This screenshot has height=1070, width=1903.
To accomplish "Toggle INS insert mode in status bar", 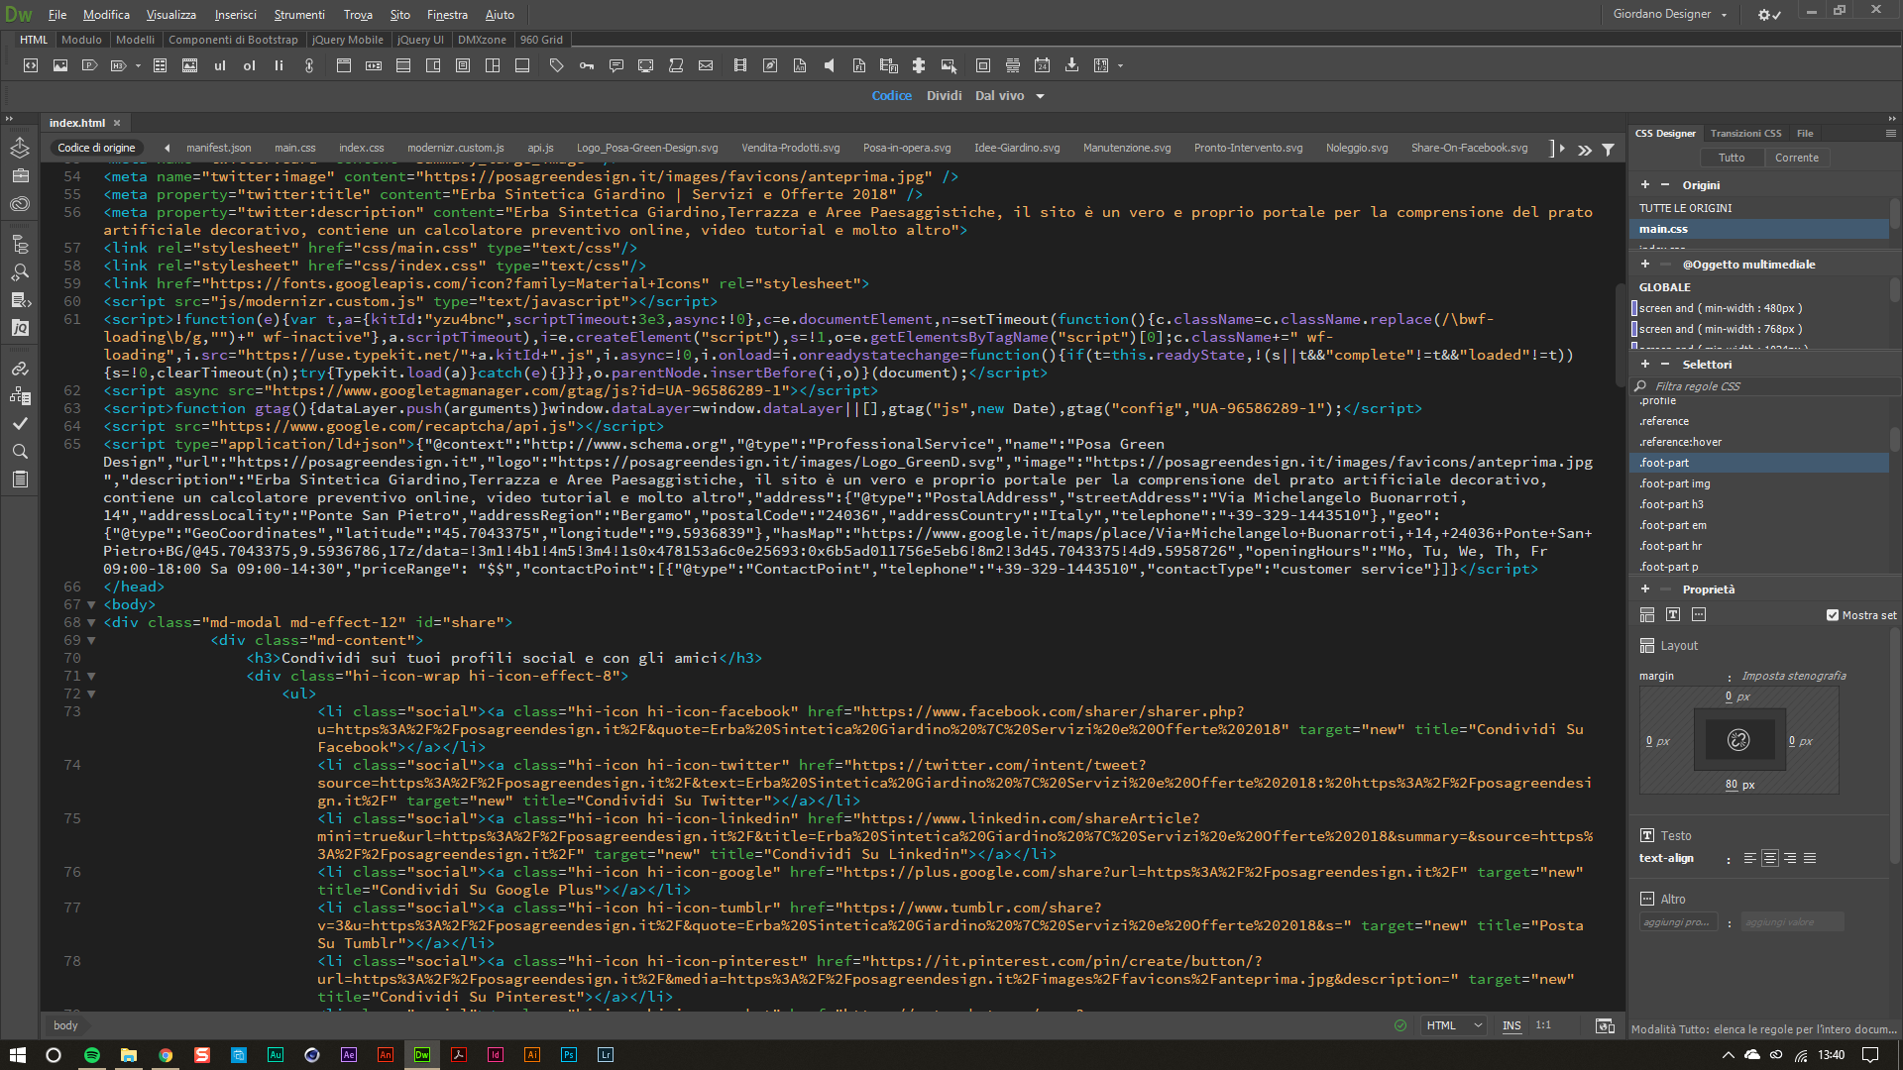I will [1511, 1025].
